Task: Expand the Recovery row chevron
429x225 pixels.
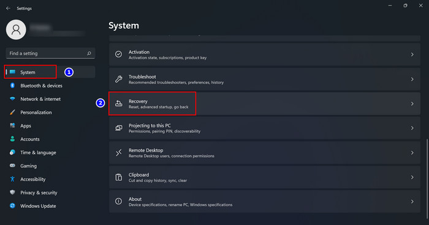Action: pyautogui.click(x=412, y=104)
